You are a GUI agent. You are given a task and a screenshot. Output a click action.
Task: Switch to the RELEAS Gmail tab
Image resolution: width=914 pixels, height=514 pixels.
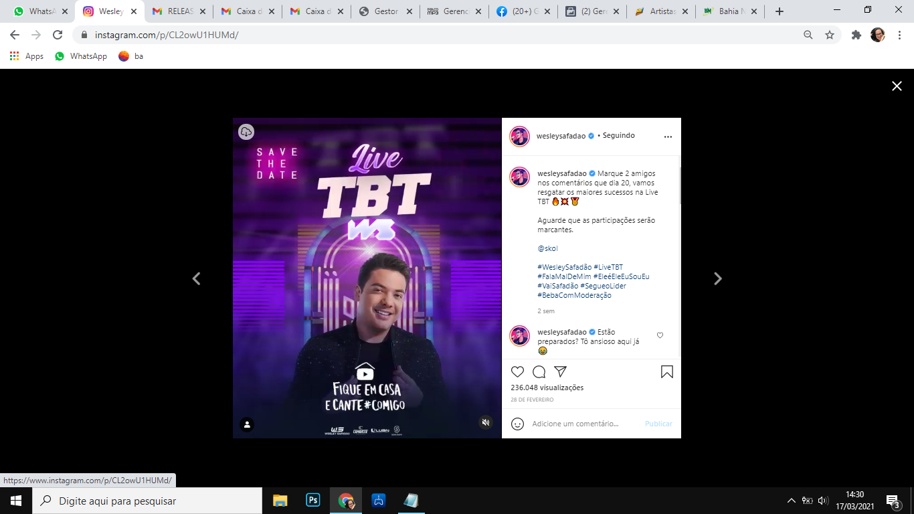pos(179,11)
